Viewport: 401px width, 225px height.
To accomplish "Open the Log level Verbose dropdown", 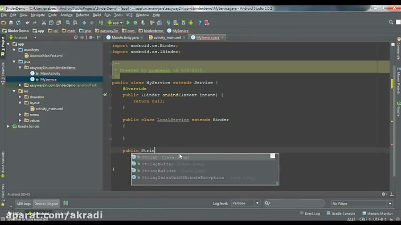I will point(246,203).
